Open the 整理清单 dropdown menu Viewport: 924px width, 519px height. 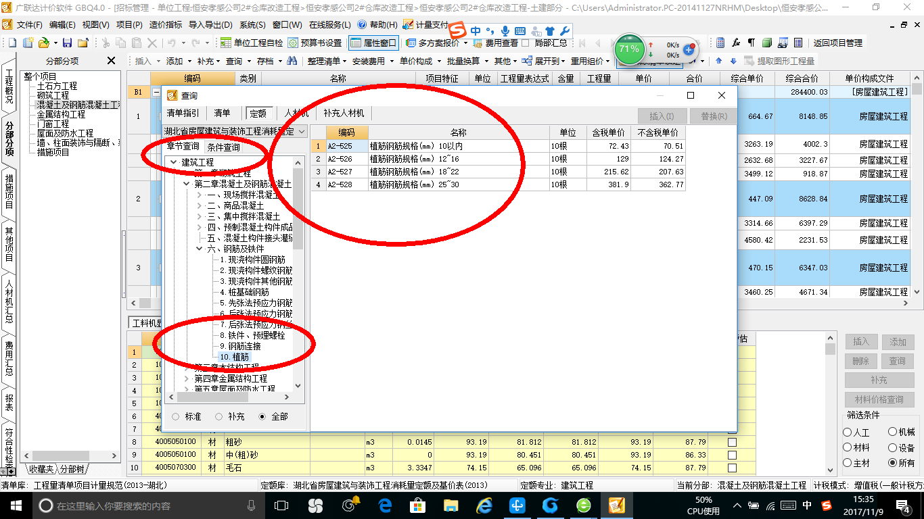coord(326,61)
